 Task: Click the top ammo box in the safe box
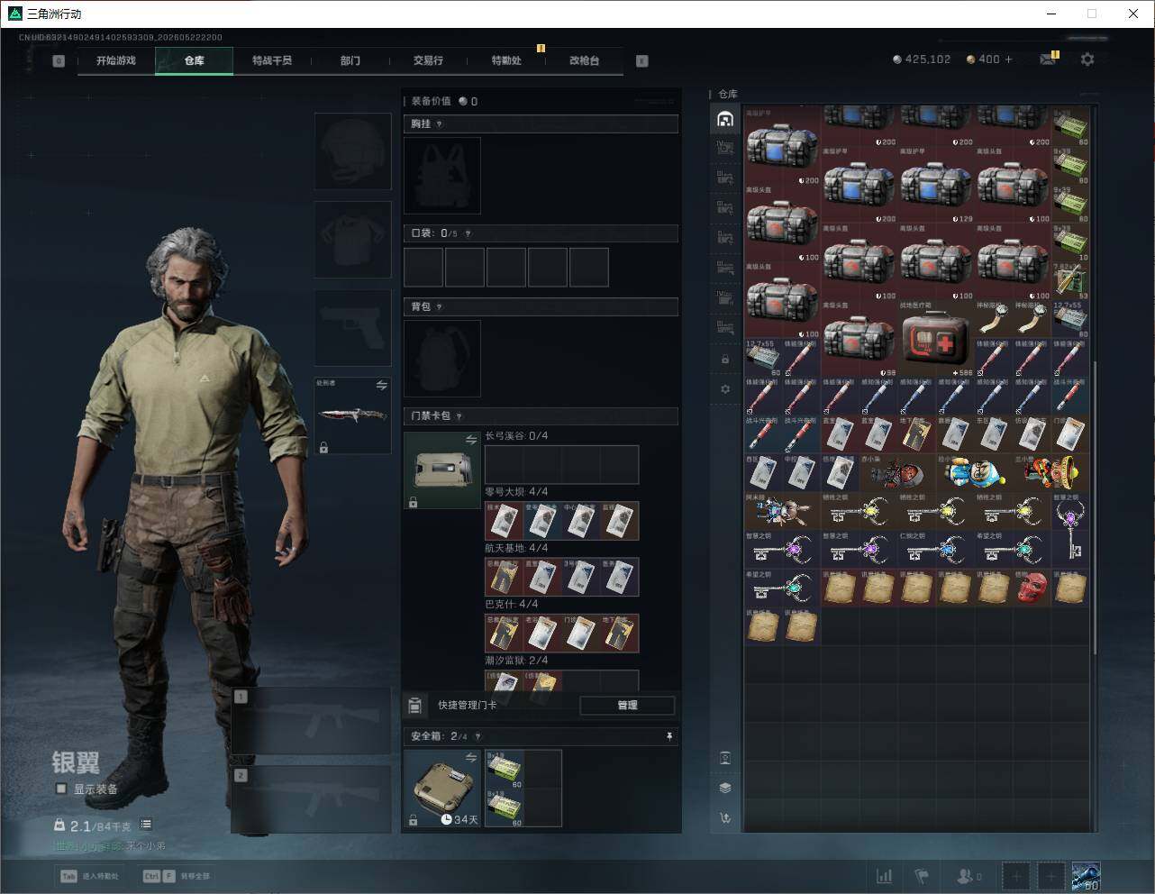[504, 770]
